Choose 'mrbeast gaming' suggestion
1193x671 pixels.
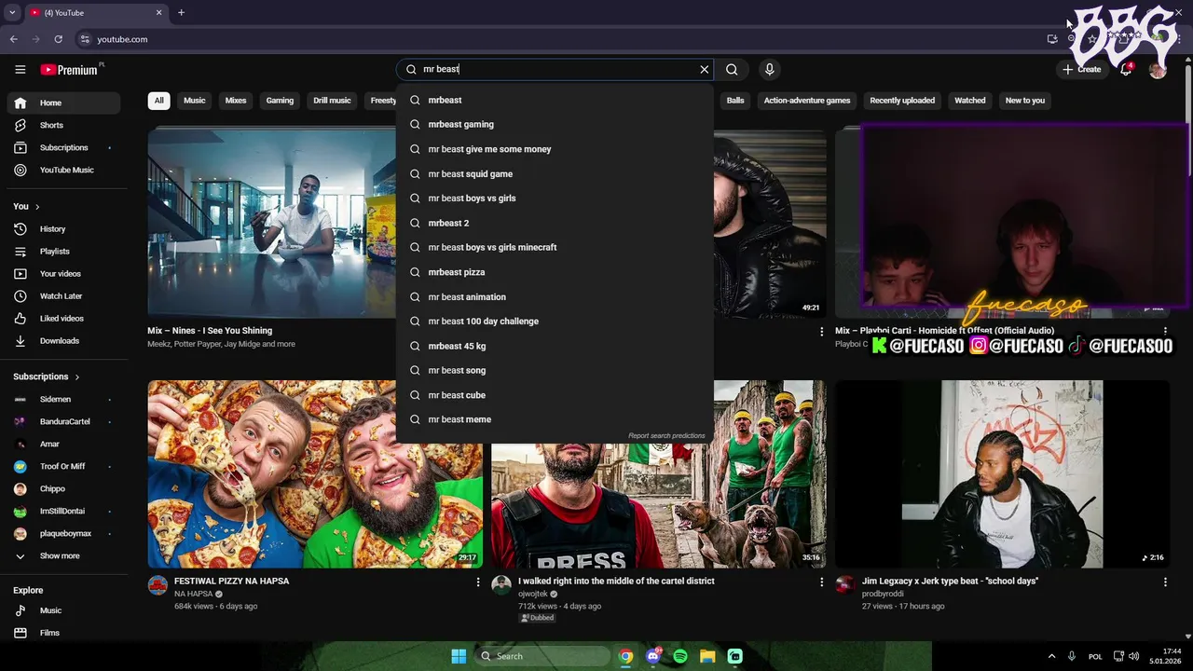555,124
